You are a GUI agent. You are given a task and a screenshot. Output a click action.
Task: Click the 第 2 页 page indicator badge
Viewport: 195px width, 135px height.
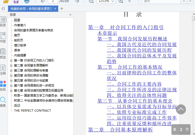181,129
